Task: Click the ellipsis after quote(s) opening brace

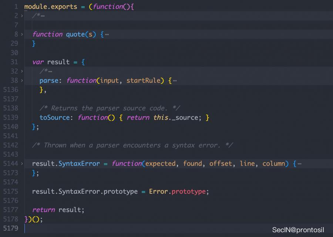Action: (x=107, y=34)
